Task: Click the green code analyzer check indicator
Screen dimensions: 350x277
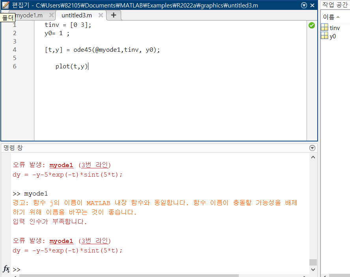Action: [x=312, y=25]
